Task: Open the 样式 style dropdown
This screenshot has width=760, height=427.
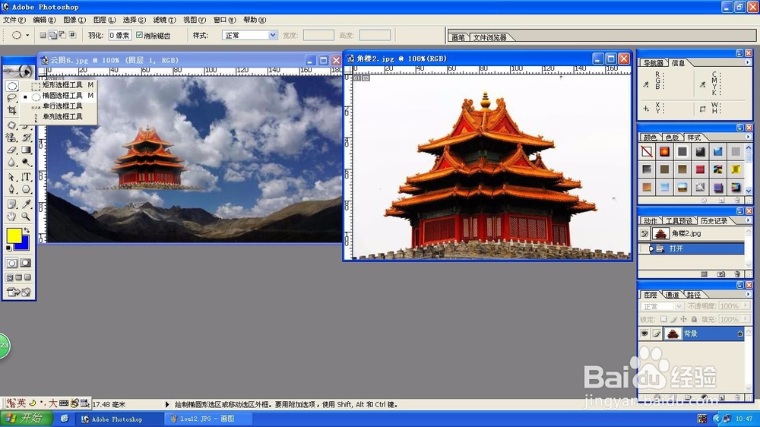Action: [x=273, y=35]
